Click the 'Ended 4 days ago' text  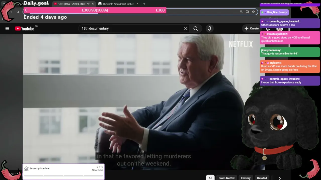pyautogui.click(x=45, y=17)
